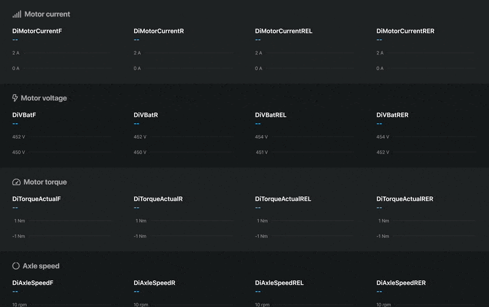Click the Motor torque gauge icon

[17, 182]
